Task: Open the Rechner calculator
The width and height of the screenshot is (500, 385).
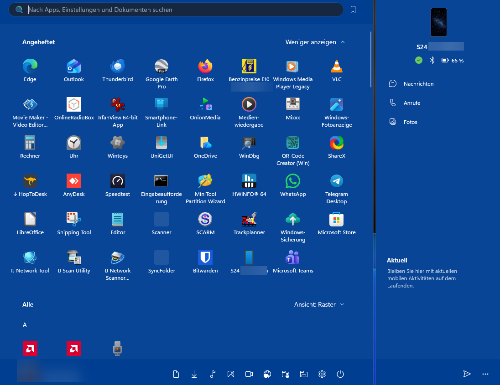Action: pyautogui.click(x=30, y=147)
